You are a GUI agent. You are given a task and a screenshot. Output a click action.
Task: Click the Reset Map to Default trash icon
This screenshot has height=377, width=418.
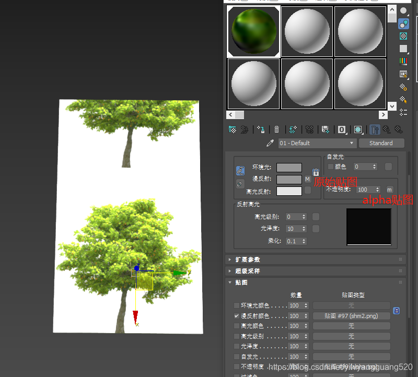coord(276,129)
